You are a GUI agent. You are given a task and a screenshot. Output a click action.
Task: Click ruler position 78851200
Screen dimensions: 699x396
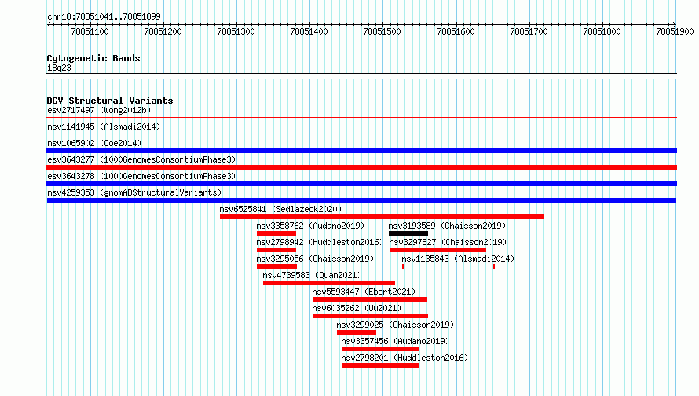pos(163,31)
